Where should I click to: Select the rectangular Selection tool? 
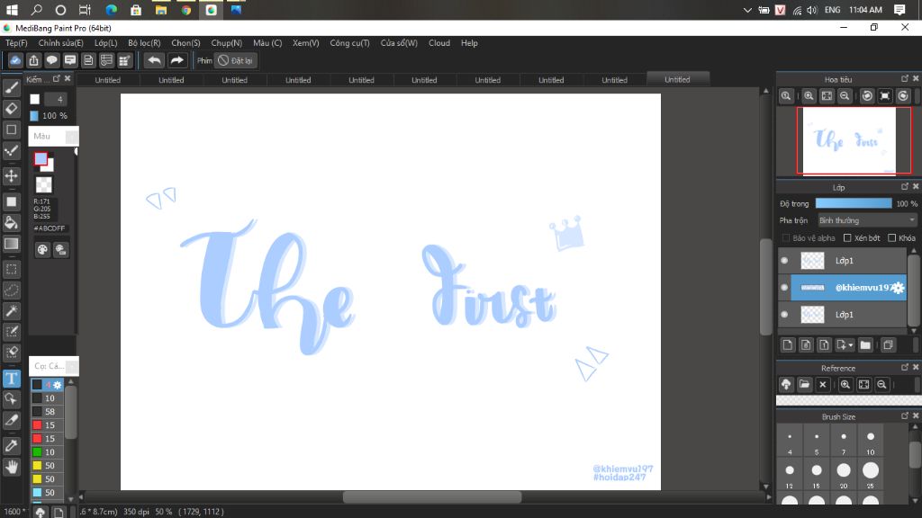[x=11, y=269]
